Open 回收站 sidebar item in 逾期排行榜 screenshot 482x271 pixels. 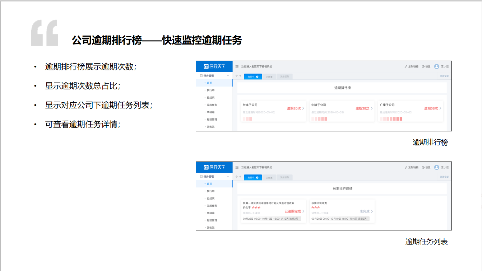click(214, 127)
